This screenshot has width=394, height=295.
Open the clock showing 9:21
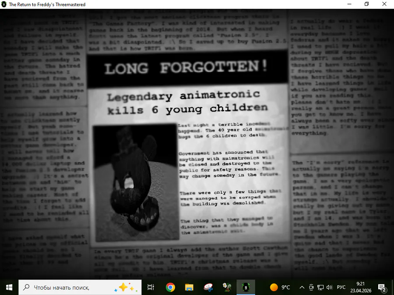coord(361,287)
